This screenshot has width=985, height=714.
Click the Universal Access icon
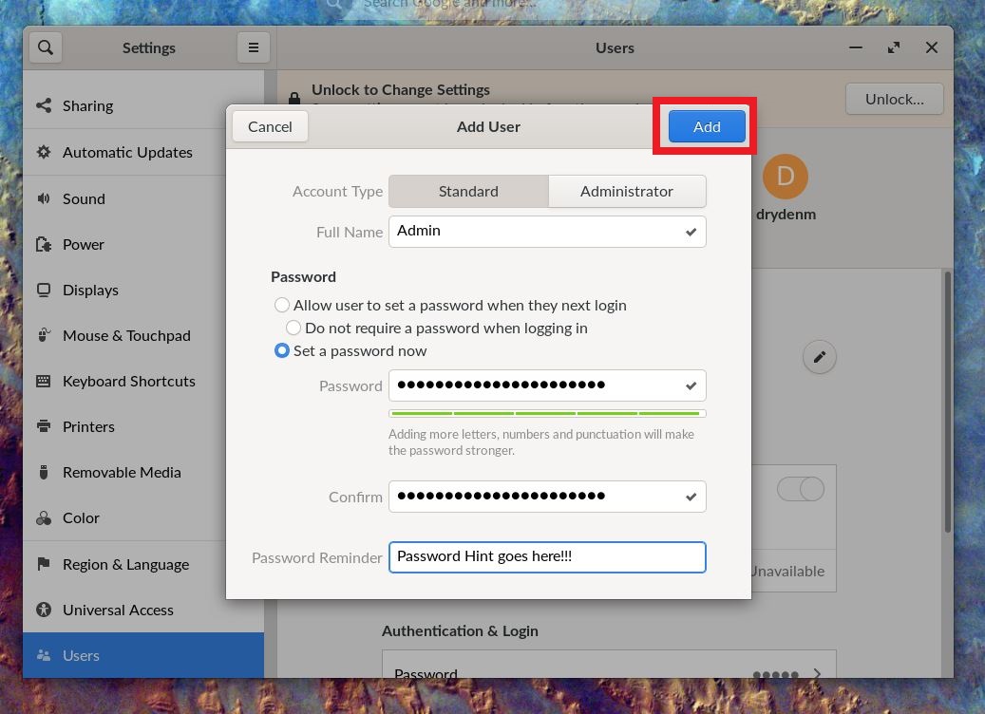(44, 610)
